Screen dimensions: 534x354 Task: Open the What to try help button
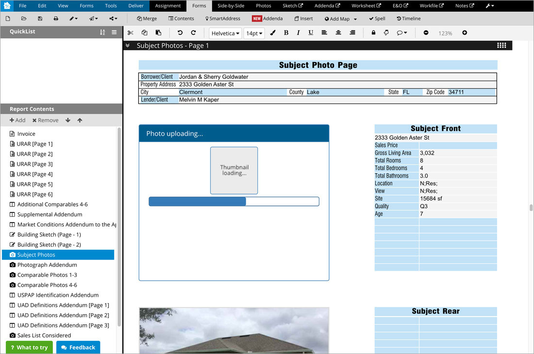click(x=29, y=347)
